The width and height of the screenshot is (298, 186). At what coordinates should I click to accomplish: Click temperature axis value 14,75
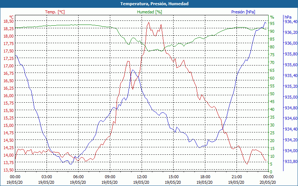[x=9, y=133]
